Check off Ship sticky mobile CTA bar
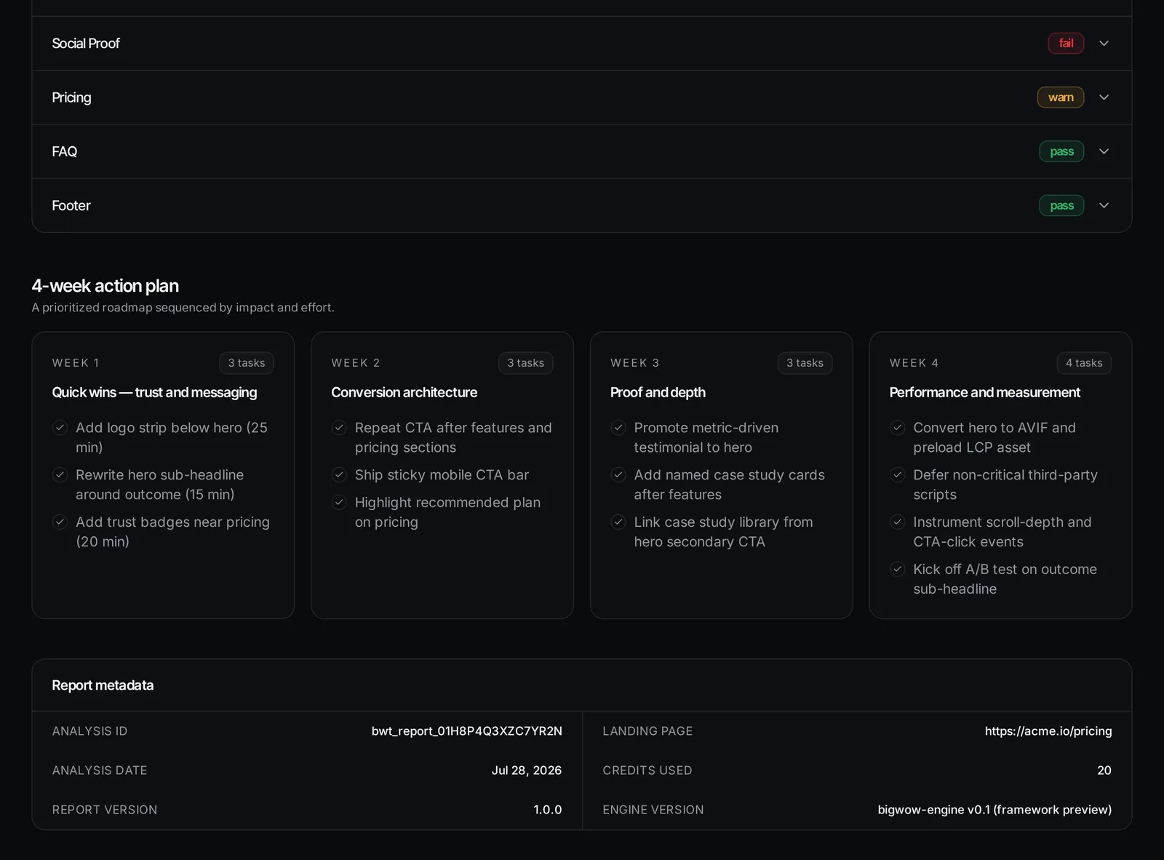Screen dimensions: 1164x860 [339, 475]
